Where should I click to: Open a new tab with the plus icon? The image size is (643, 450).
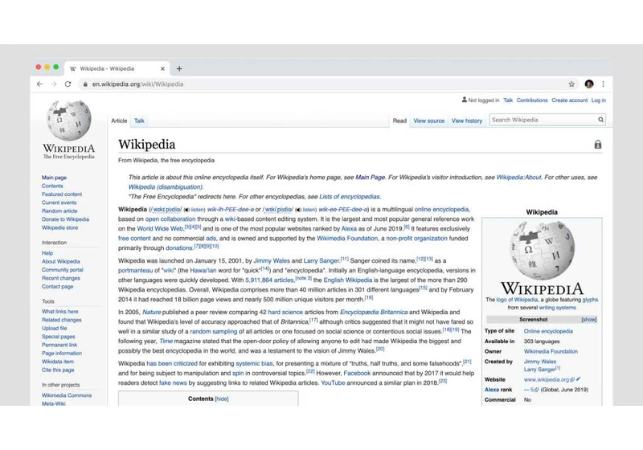click(x=179, y=68)
